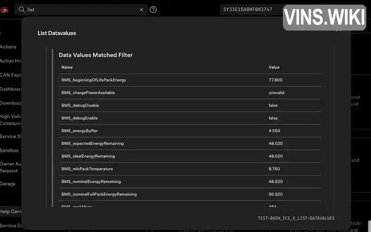Open the help question mark icon
Image resolution: width=371 pixels, height=232 pixels.
(x=154, y=9)
